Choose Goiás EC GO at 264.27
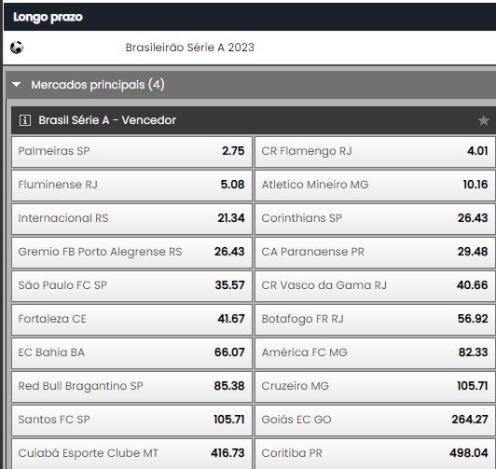The height and width of the screenshot is (469, 496). (375, 420)
